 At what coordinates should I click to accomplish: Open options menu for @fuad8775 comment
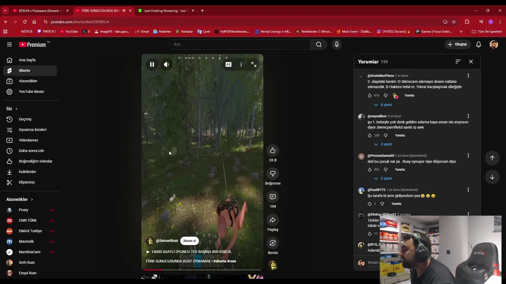[468, 190]
